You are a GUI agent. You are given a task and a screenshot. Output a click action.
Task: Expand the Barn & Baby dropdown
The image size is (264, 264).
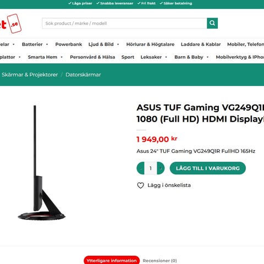tap(207, 57)
